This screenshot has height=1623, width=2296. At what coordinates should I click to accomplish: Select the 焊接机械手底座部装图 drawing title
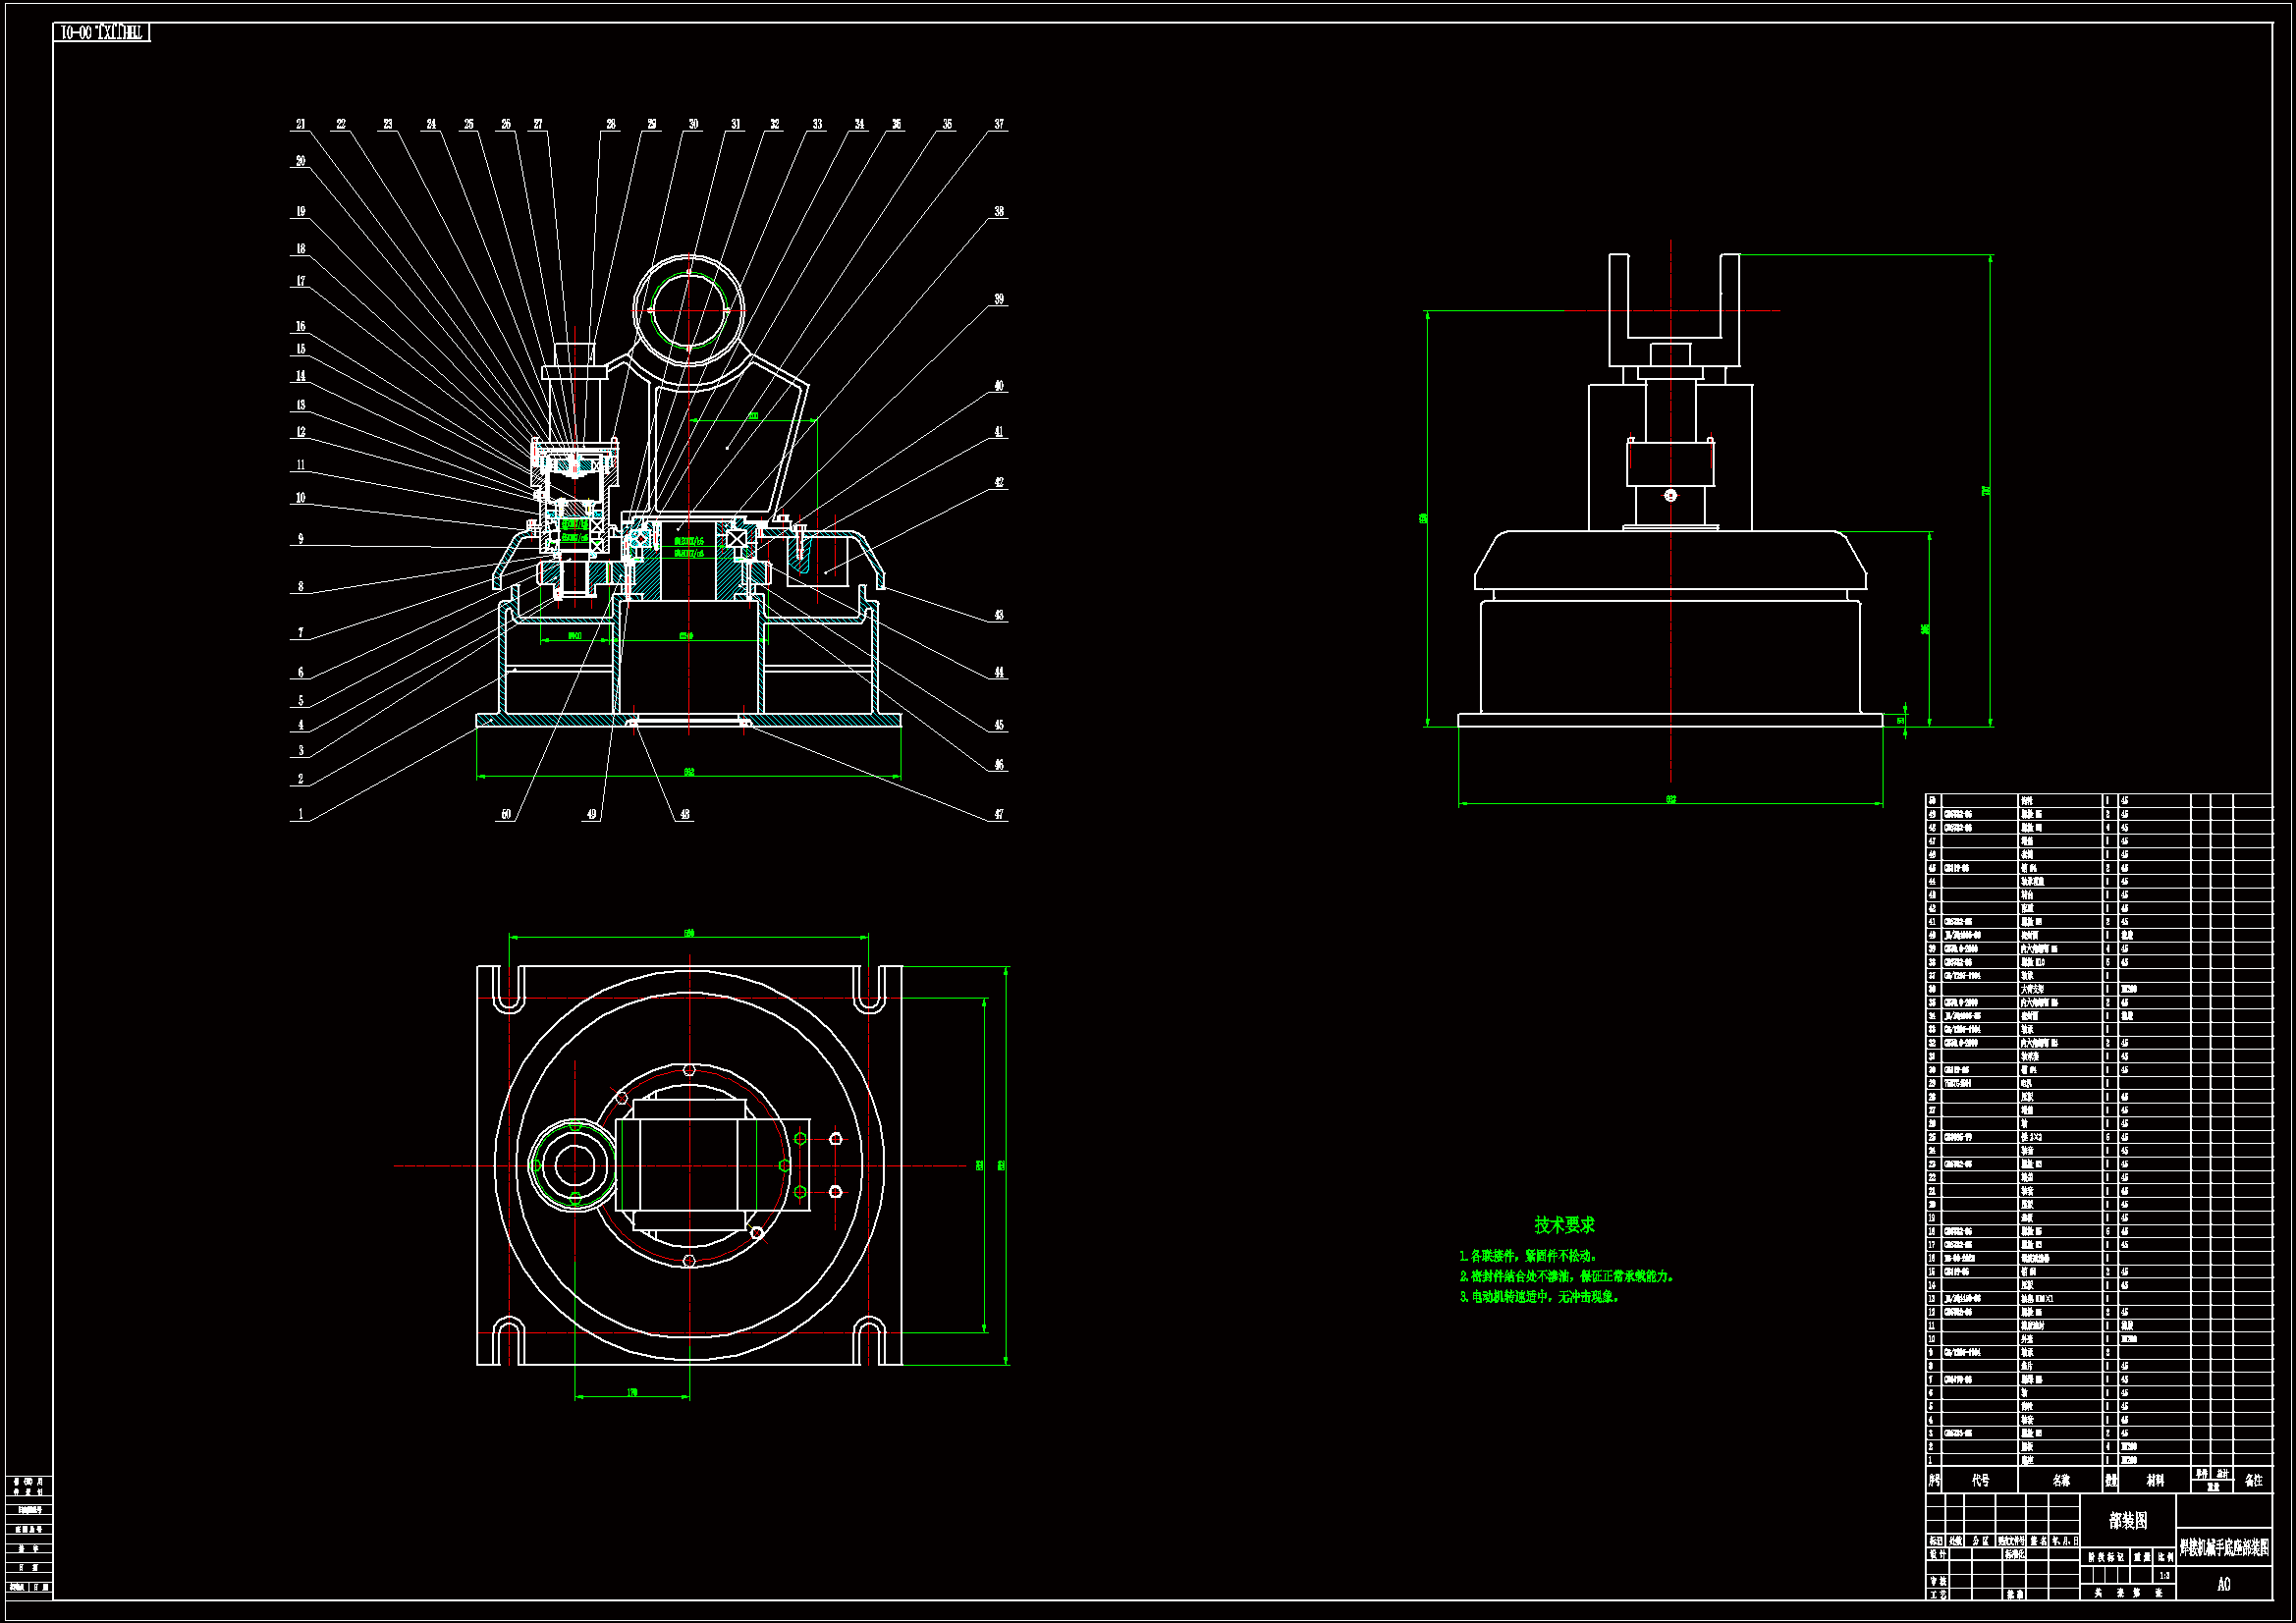(x=2224, y=1548)
